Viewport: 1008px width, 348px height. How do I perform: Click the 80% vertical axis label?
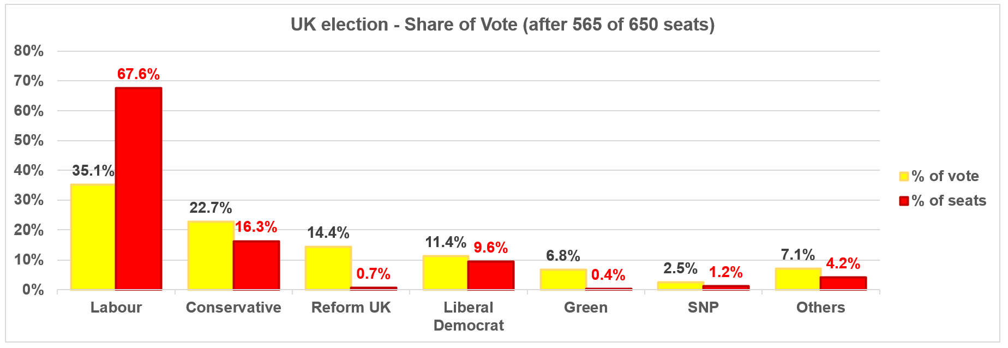pyautogui.click(x=29, y=51)
